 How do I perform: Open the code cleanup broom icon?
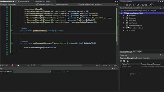(34, 65)
